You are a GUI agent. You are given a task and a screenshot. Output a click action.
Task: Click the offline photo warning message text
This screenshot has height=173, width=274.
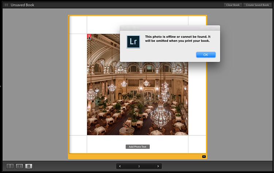click(177, 39)
